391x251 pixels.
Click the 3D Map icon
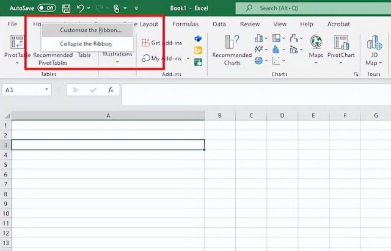coord(375,42)
